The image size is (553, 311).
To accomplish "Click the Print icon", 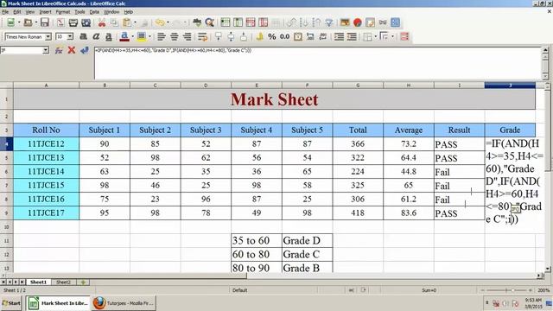I will (73, 22).
